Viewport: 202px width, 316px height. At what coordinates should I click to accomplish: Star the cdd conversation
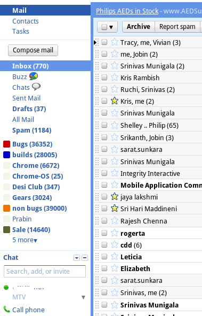[115, 244]
